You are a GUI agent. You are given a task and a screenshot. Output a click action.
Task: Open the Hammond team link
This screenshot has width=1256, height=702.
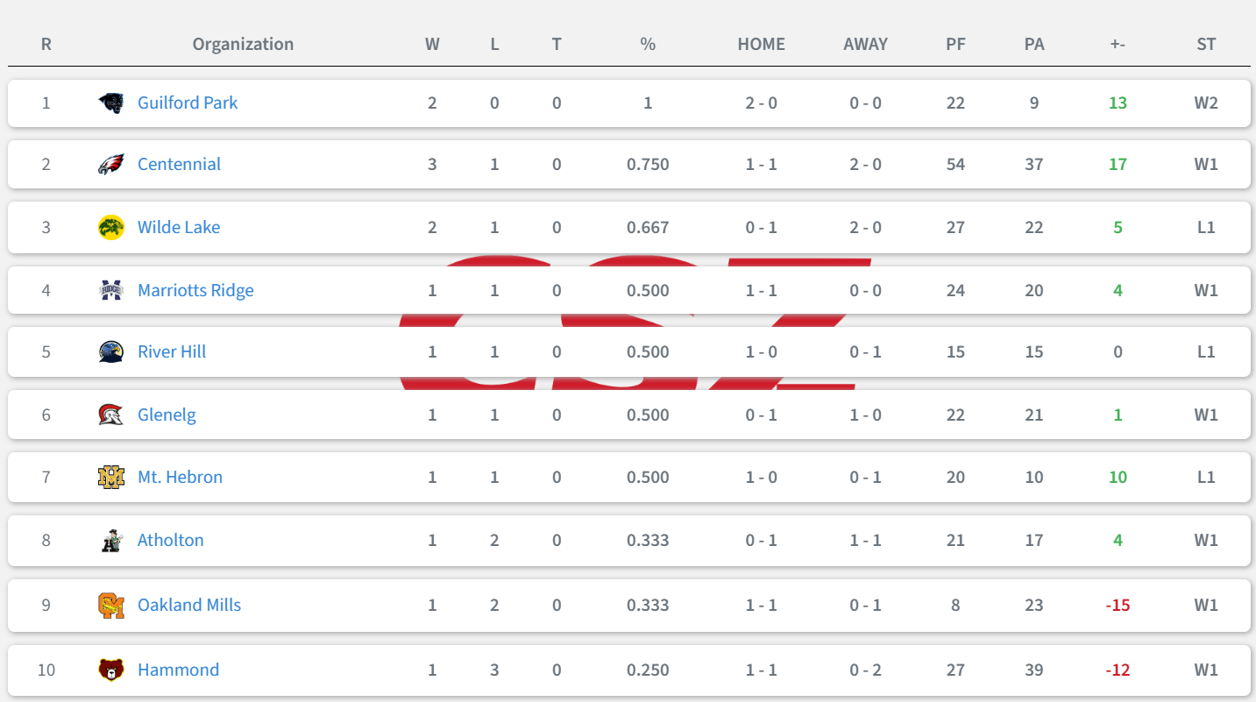pos(178,670)
